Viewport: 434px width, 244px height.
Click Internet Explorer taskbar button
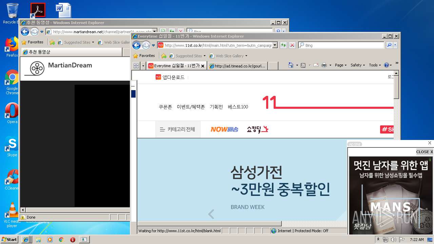click(26, 239)
